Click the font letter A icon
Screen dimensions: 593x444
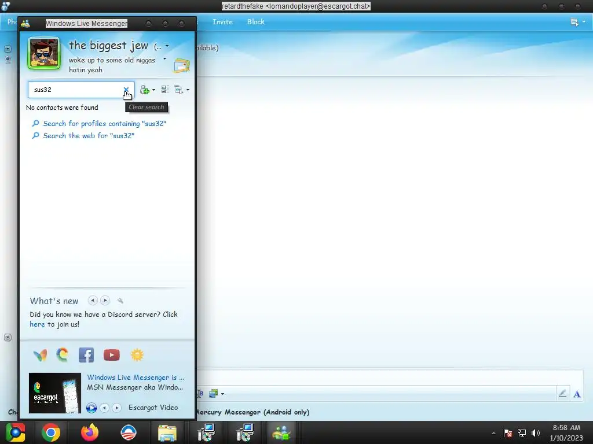pos(577,394)
